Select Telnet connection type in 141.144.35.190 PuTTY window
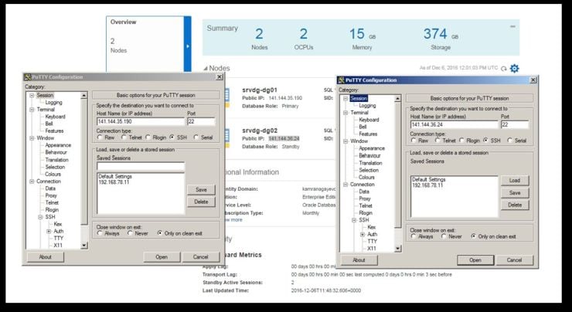572x312 pixels. point(124,137)
